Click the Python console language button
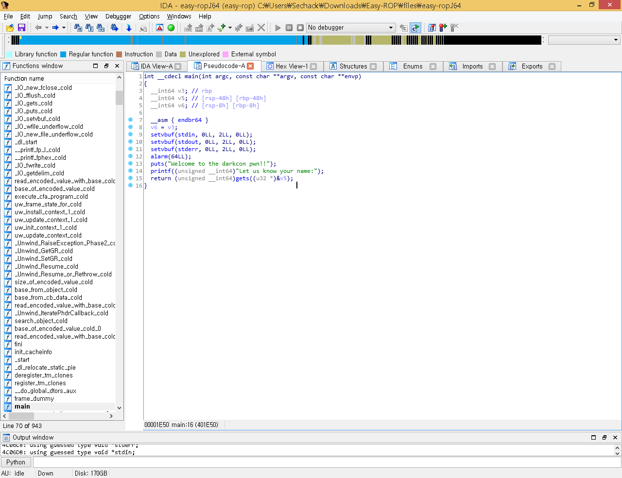 point(16,462)
